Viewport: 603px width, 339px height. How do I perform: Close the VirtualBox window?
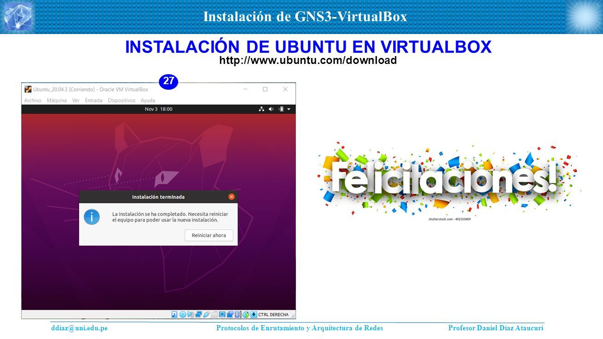285,89
